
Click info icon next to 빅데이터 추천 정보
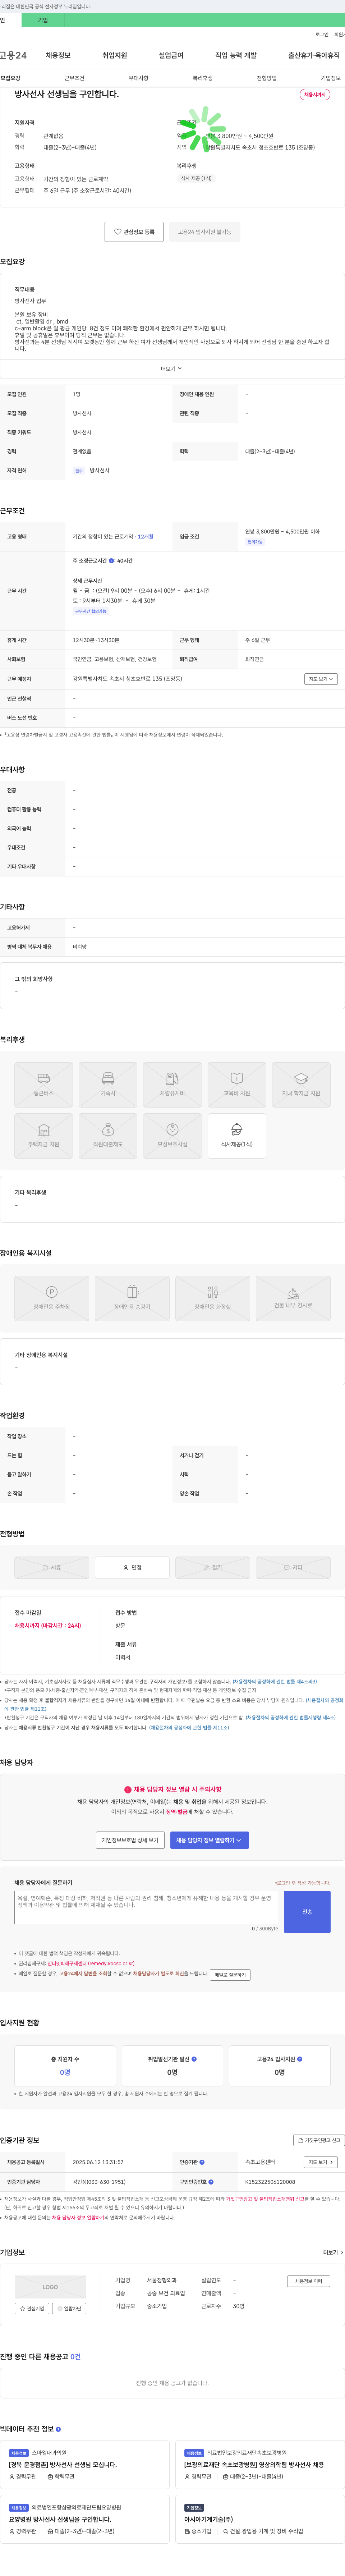(x=58, y=2429)
